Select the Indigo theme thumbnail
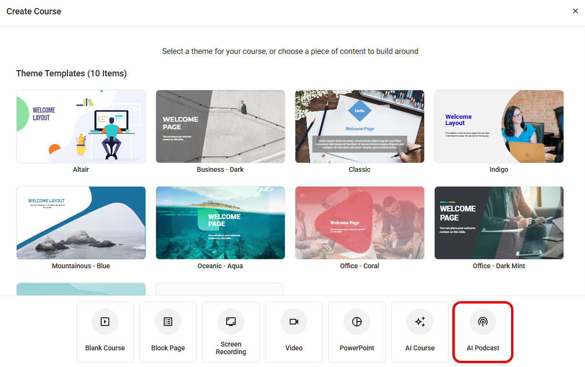The height and width of the screenshot is (367, 585). [x=499, y=126]
